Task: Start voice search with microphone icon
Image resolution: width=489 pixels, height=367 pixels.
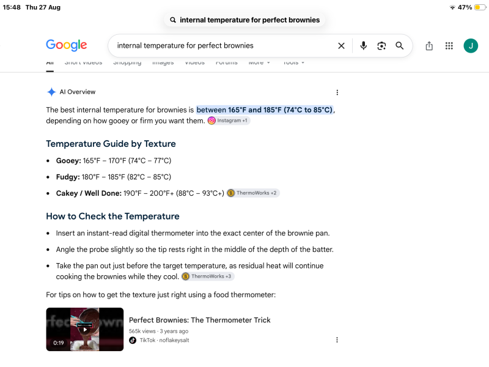Action: [x=363, y=46]
